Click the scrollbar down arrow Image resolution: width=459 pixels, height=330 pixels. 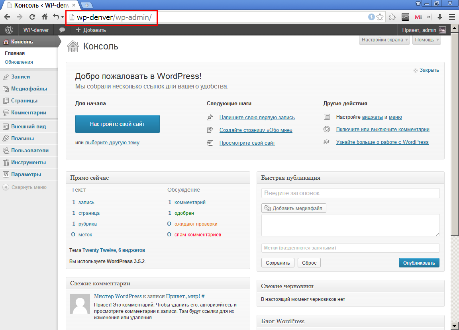[x=454, y=326]
